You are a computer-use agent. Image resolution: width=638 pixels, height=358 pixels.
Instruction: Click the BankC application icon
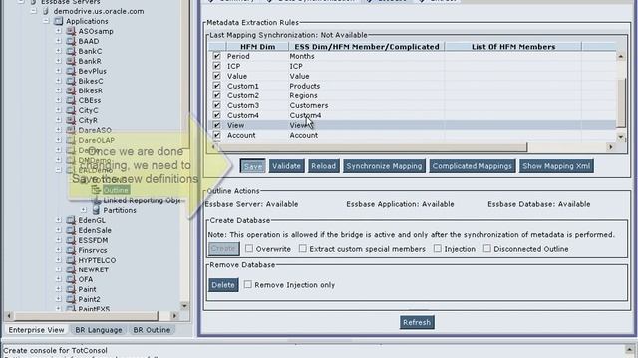71,51
